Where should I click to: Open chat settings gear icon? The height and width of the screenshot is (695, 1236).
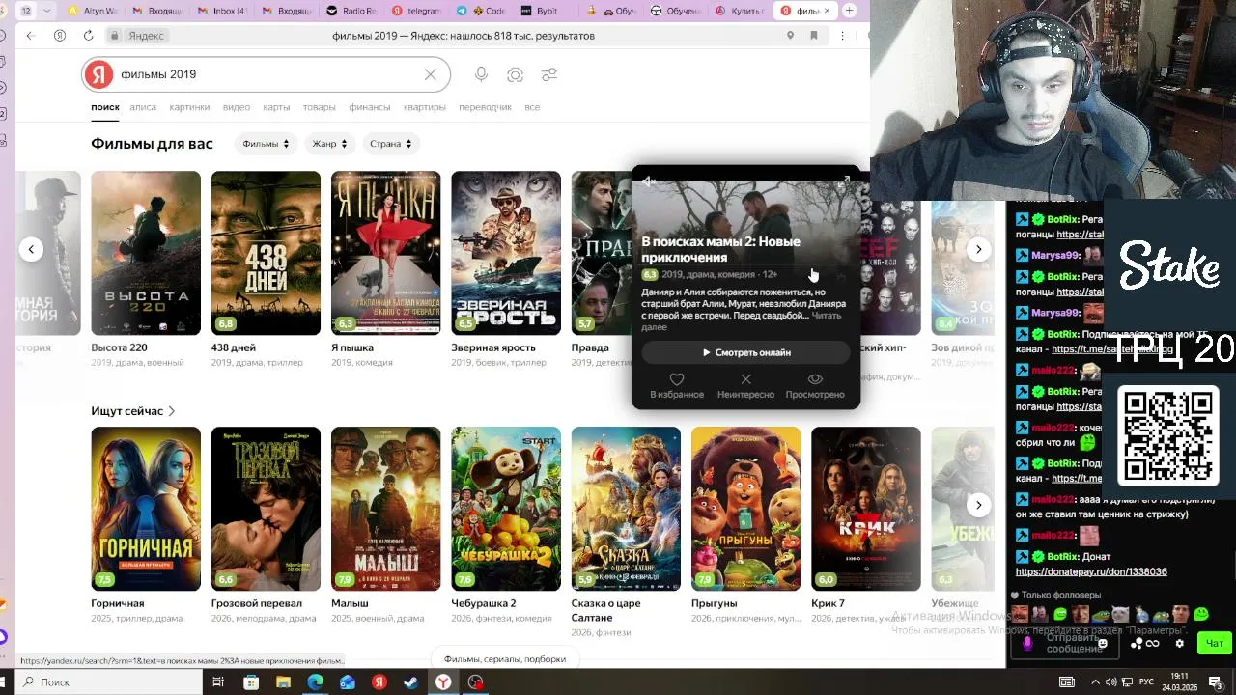tap(1179, 644)
